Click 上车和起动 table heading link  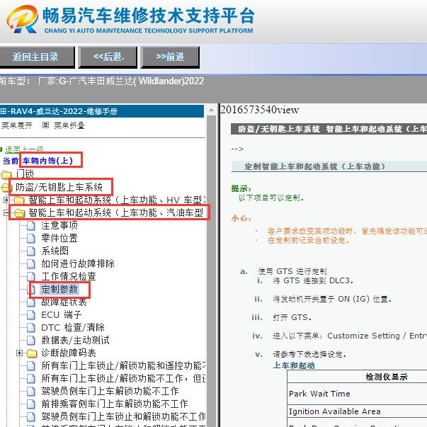tap(294, 365)
